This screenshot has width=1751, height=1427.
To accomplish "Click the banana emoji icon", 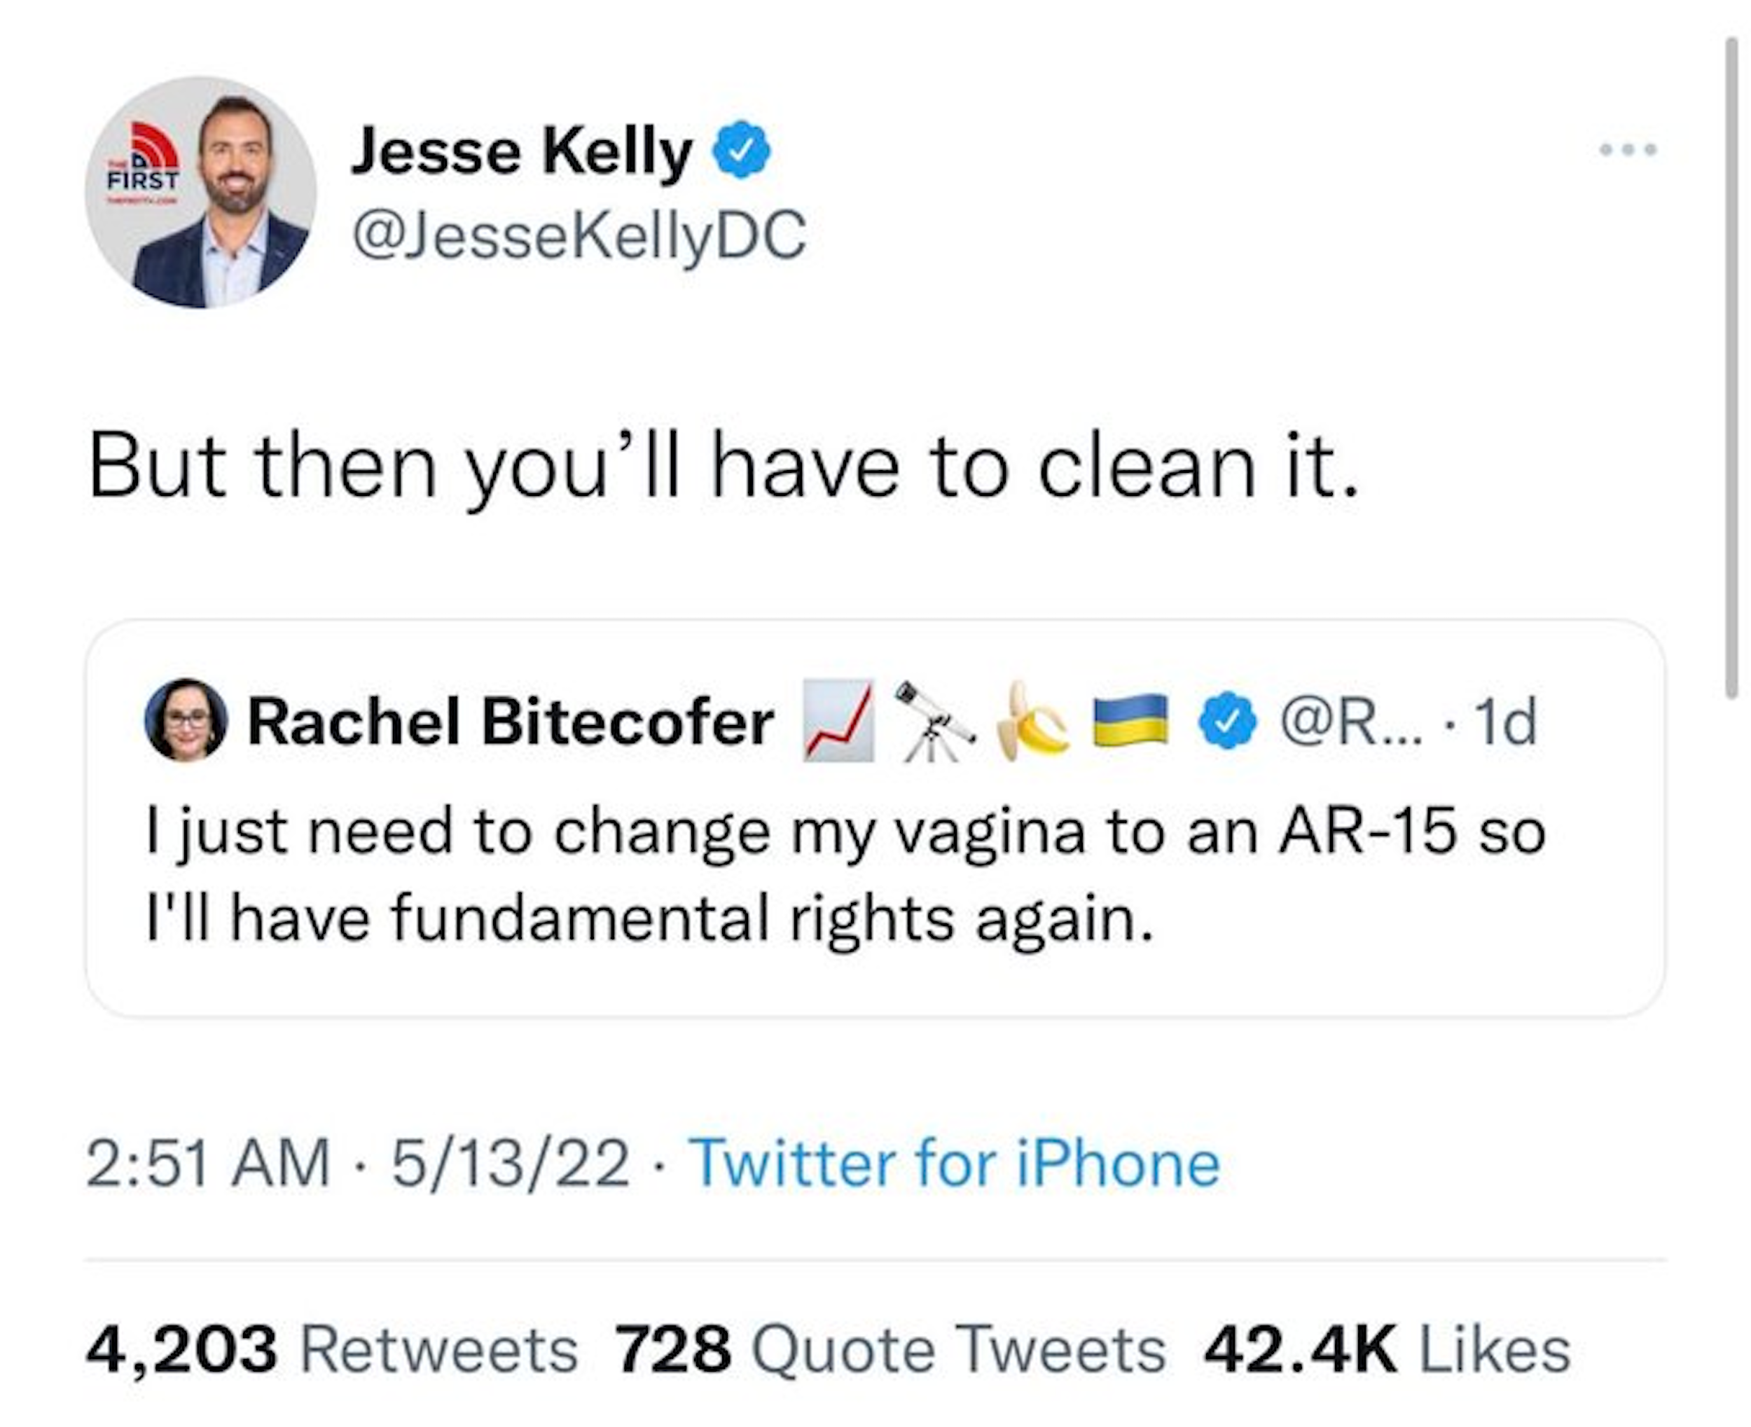I will tap(1030, 721).
